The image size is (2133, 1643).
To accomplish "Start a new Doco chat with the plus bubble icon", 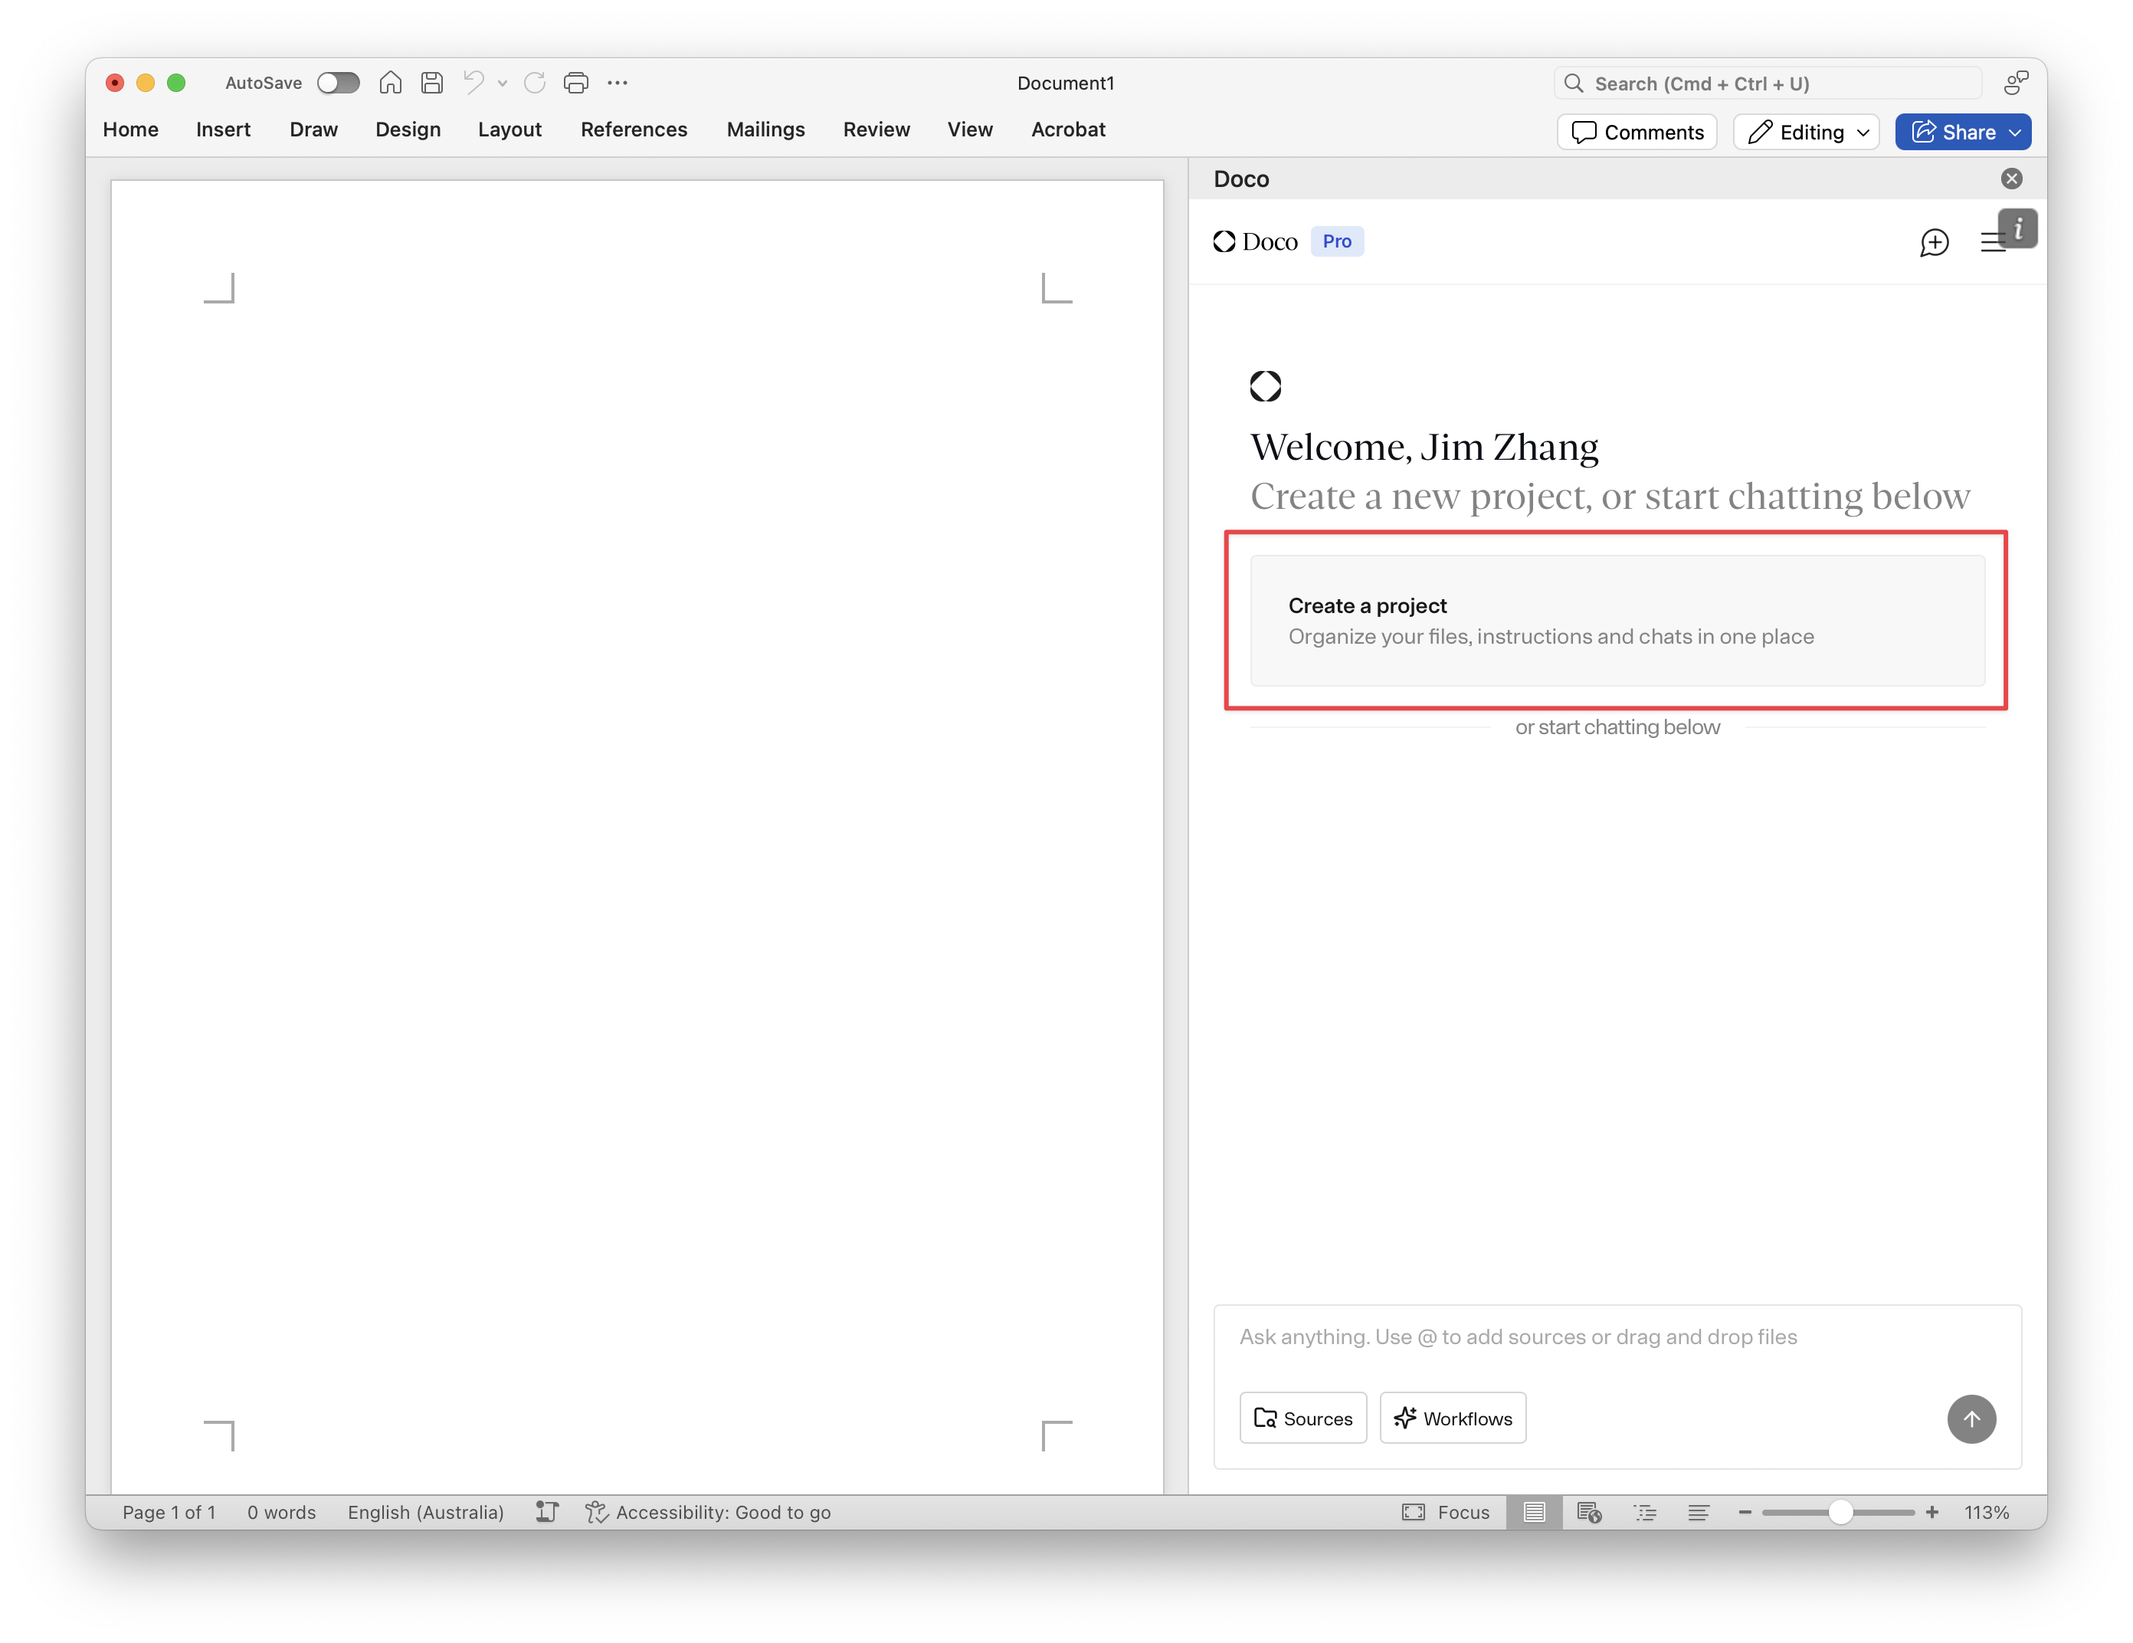I will [x=1935, y=243].
